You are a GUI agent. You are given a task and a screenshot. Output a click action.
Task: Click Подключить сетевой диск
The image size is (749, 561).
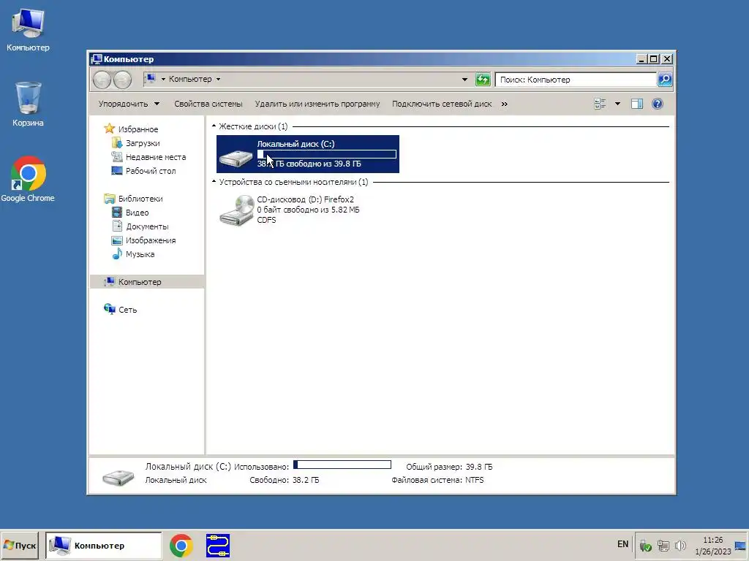coord(442,104)
